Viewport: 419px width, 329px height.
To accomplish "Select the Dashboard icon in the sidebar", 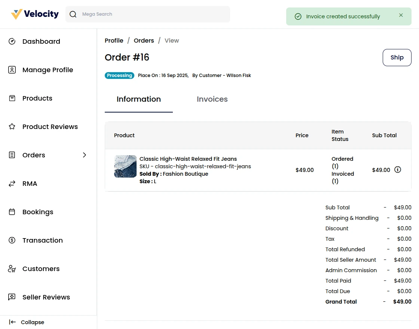I will 12,41.
